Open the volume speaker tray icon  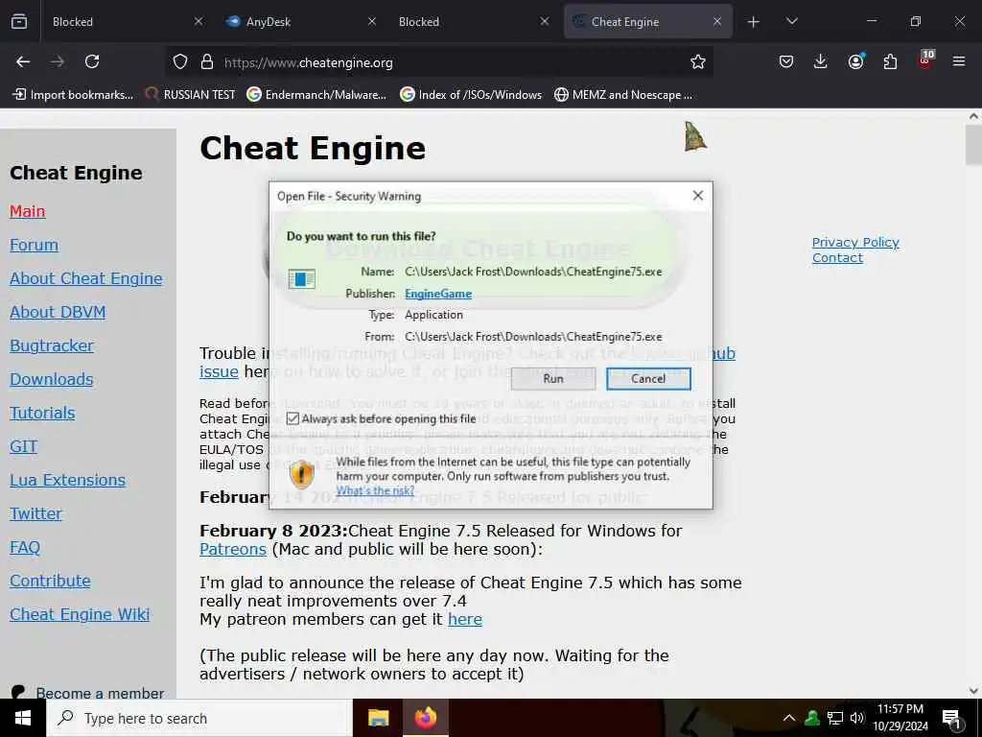pos(857,718)
